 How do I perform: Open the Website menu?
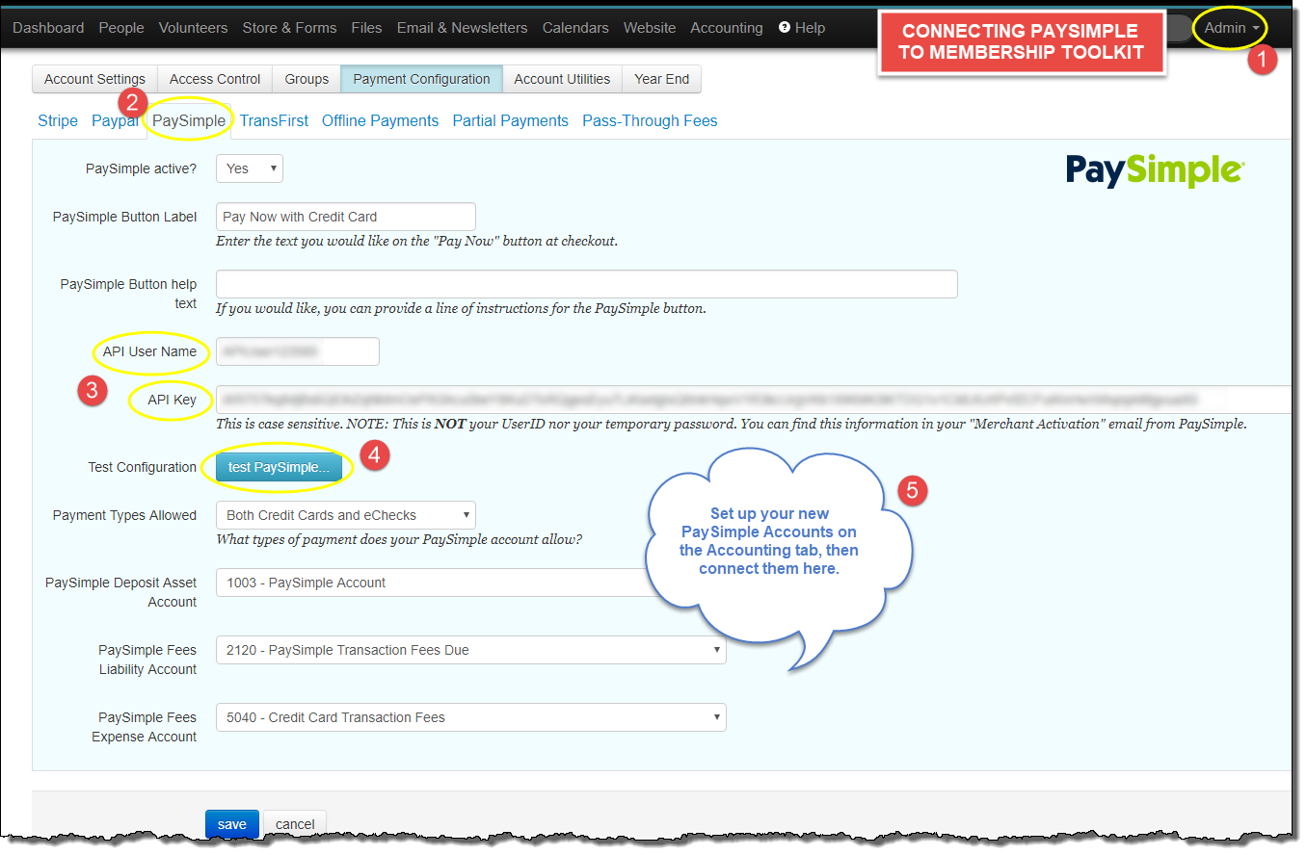point(650,28)
